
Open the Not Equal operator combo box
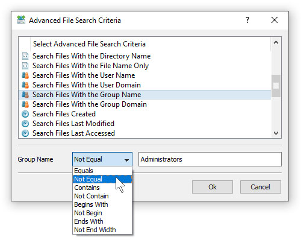(102, 159)
